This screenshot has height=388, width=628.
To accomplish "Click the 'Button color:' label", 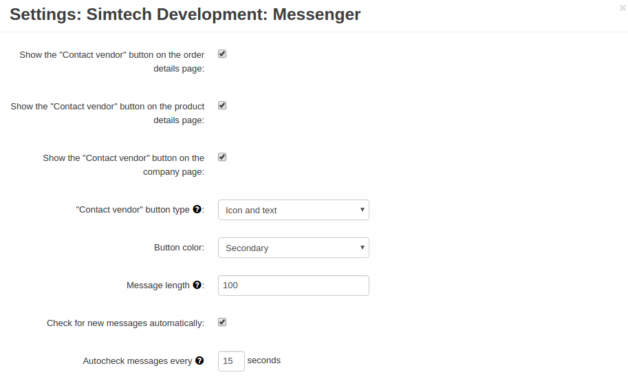I will pos(179,248).
